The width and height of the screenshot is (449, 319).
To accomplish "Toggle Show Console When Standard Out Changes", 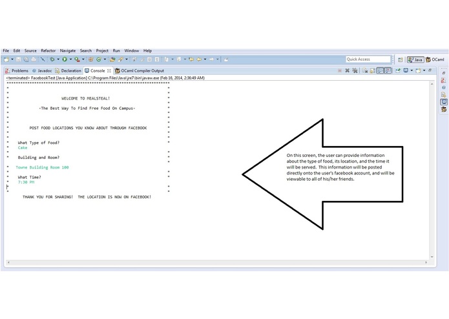I will coord(380,70).
